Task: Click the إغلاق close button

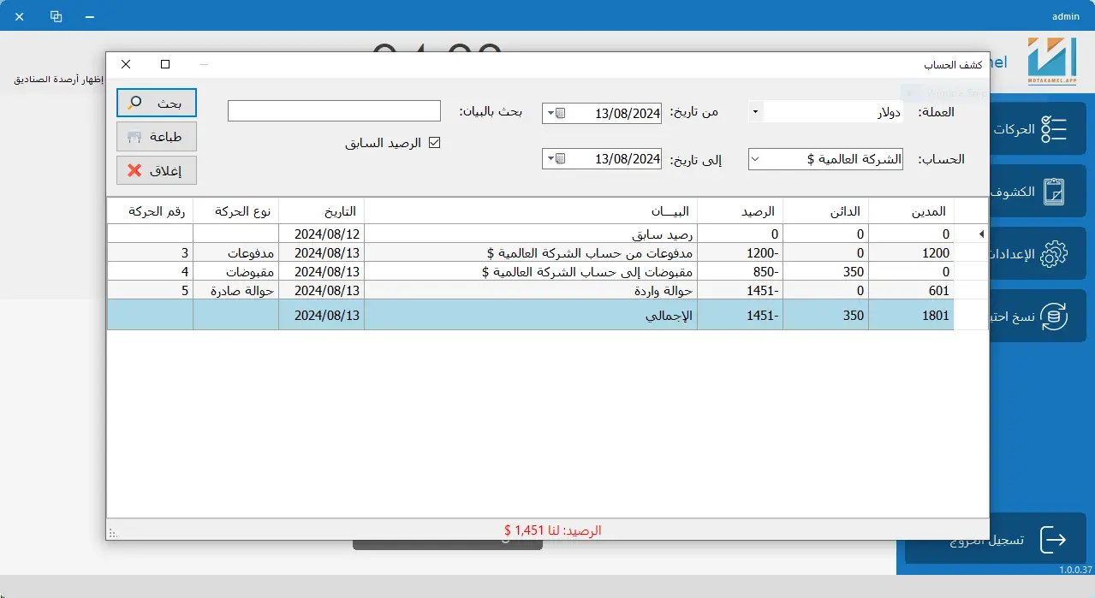Action: pos(157,170)
